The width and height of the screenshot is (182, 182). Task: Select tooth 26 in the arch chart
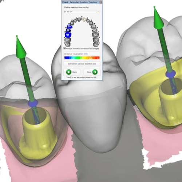coord(96,35)
